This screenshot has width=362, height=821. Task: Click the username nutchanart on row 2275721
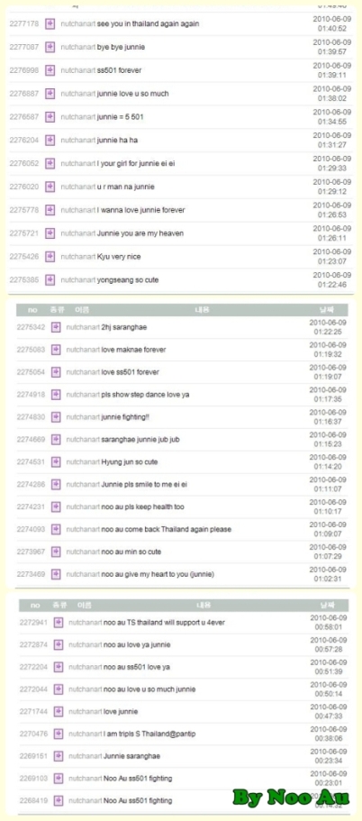click(78, 233)
